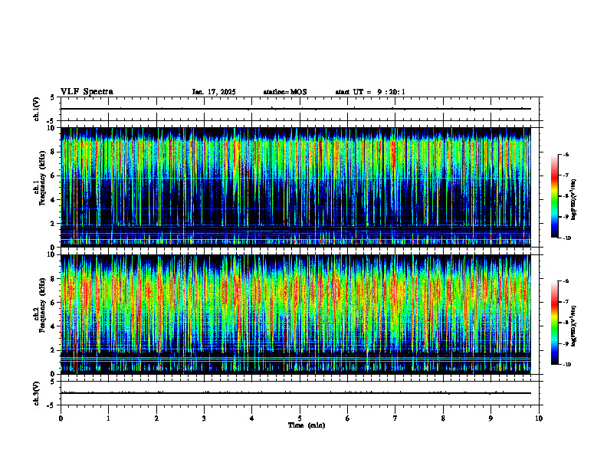607x469 pixels.
Task: Click the 'ch.3(V)' axis label at bottom
Action: pyautogui.click(x=36, y=393)
